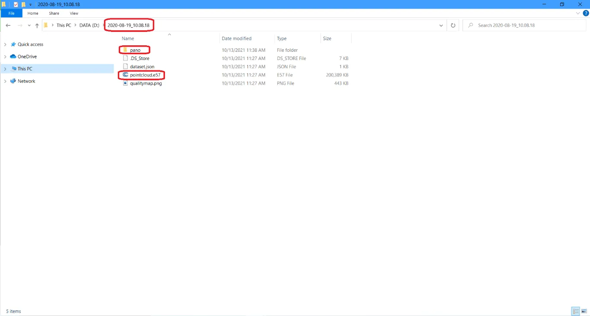Go back with the Back arrow

(8, 25)
